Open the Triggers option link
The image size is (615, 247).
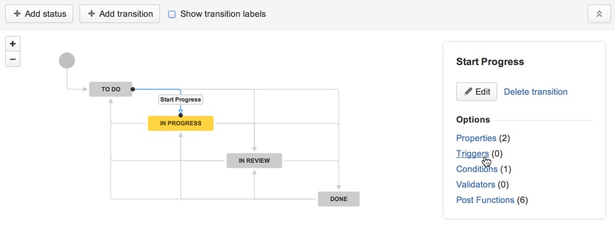click(x=472, y=154)
